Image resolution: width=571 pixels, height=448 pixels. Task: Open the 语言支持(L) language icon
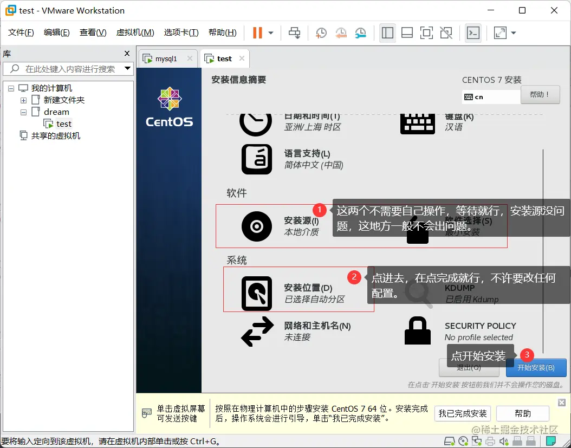coord(257,159)
